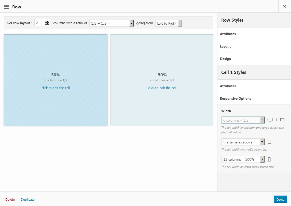Screen dimensions: 291x206
Task: Click the plus icon between screen icons
Action: 276,120
